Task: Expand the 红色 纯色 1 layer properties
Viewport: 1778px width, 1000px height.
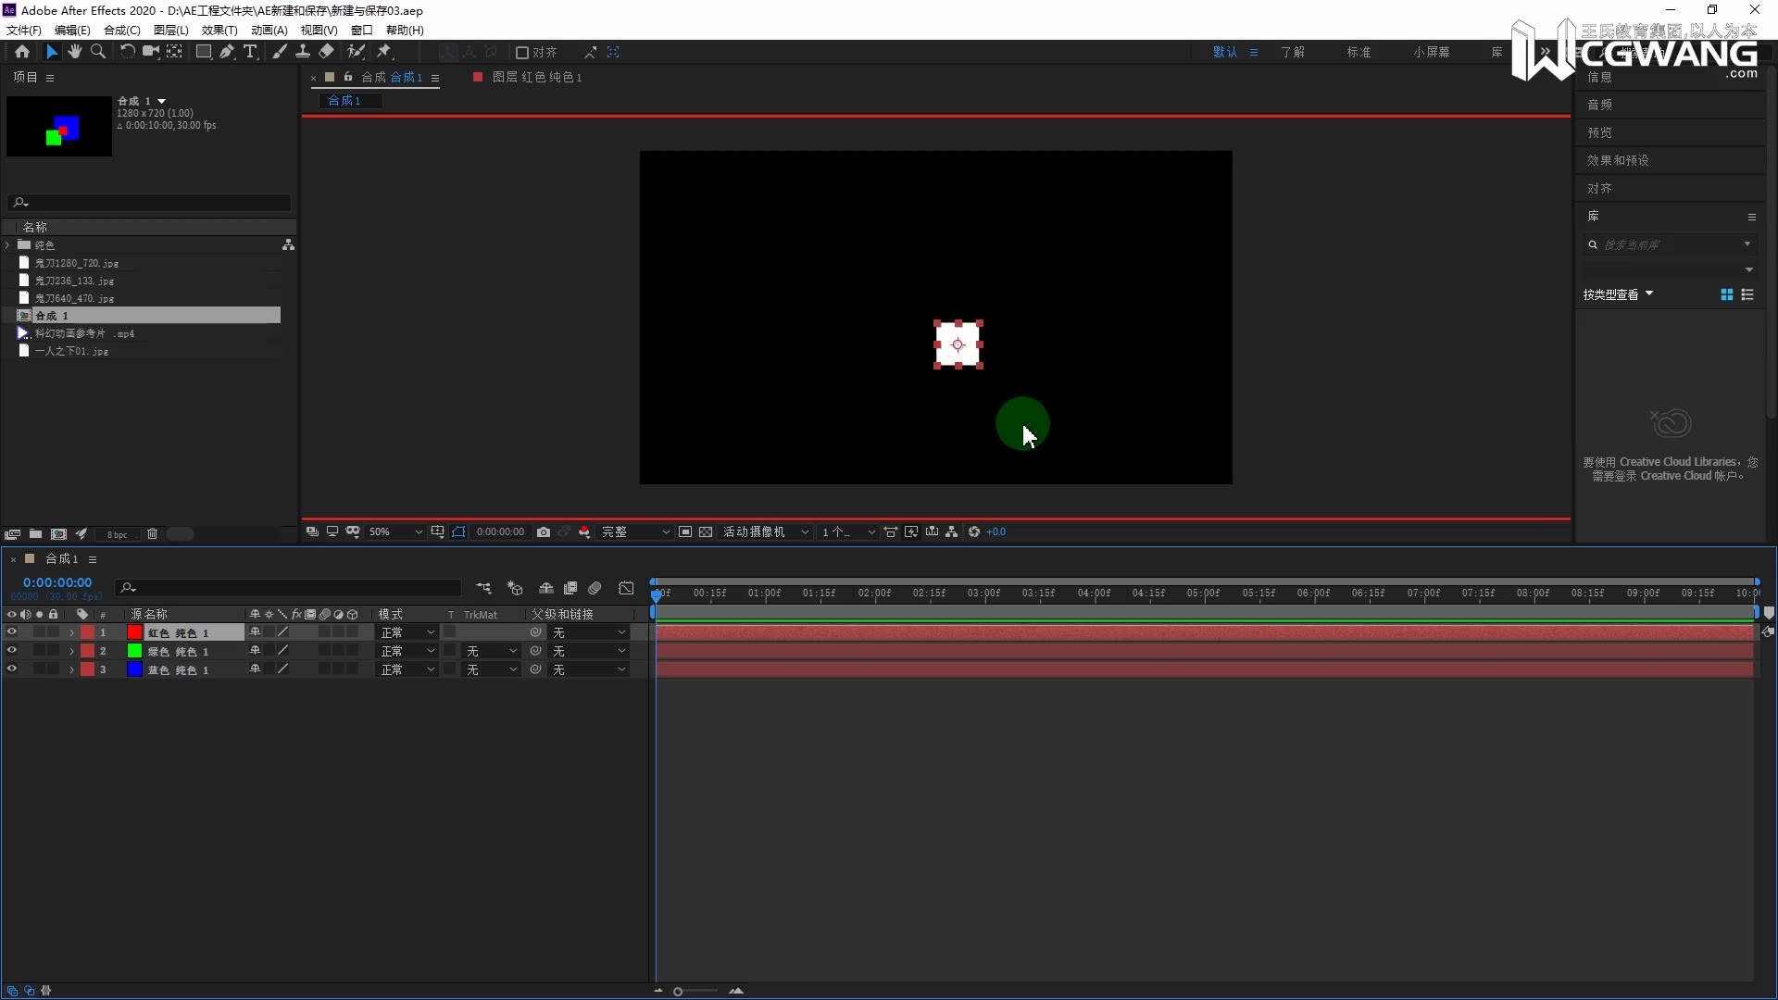Action: [71, 632]
